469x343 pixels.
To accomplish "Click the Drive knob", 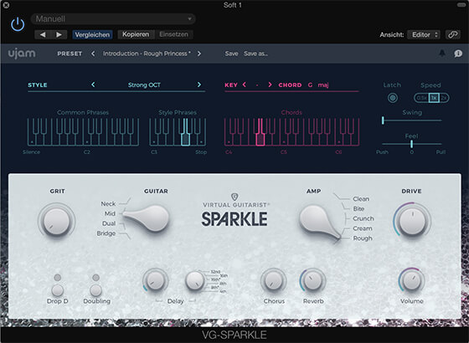I will [412, 222].
